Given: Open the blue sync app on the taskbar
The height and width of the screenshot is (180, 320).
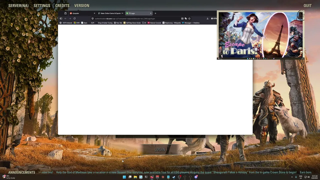Looking at the screenshot, I should [x=141, y=177].
